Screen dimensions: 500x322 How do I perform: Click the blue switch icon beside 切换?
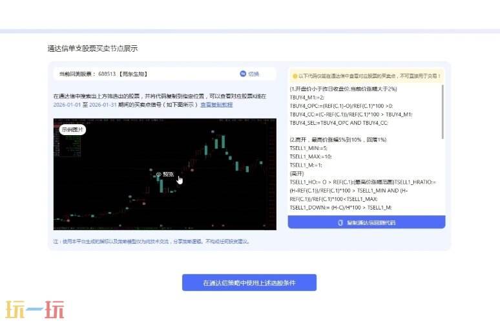click(x=243, y=74)
